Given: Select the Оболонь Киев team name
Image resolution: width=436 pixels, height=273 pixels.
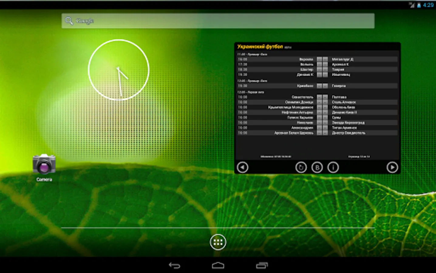Looking at the screenshot, I should tap(343, 107).
